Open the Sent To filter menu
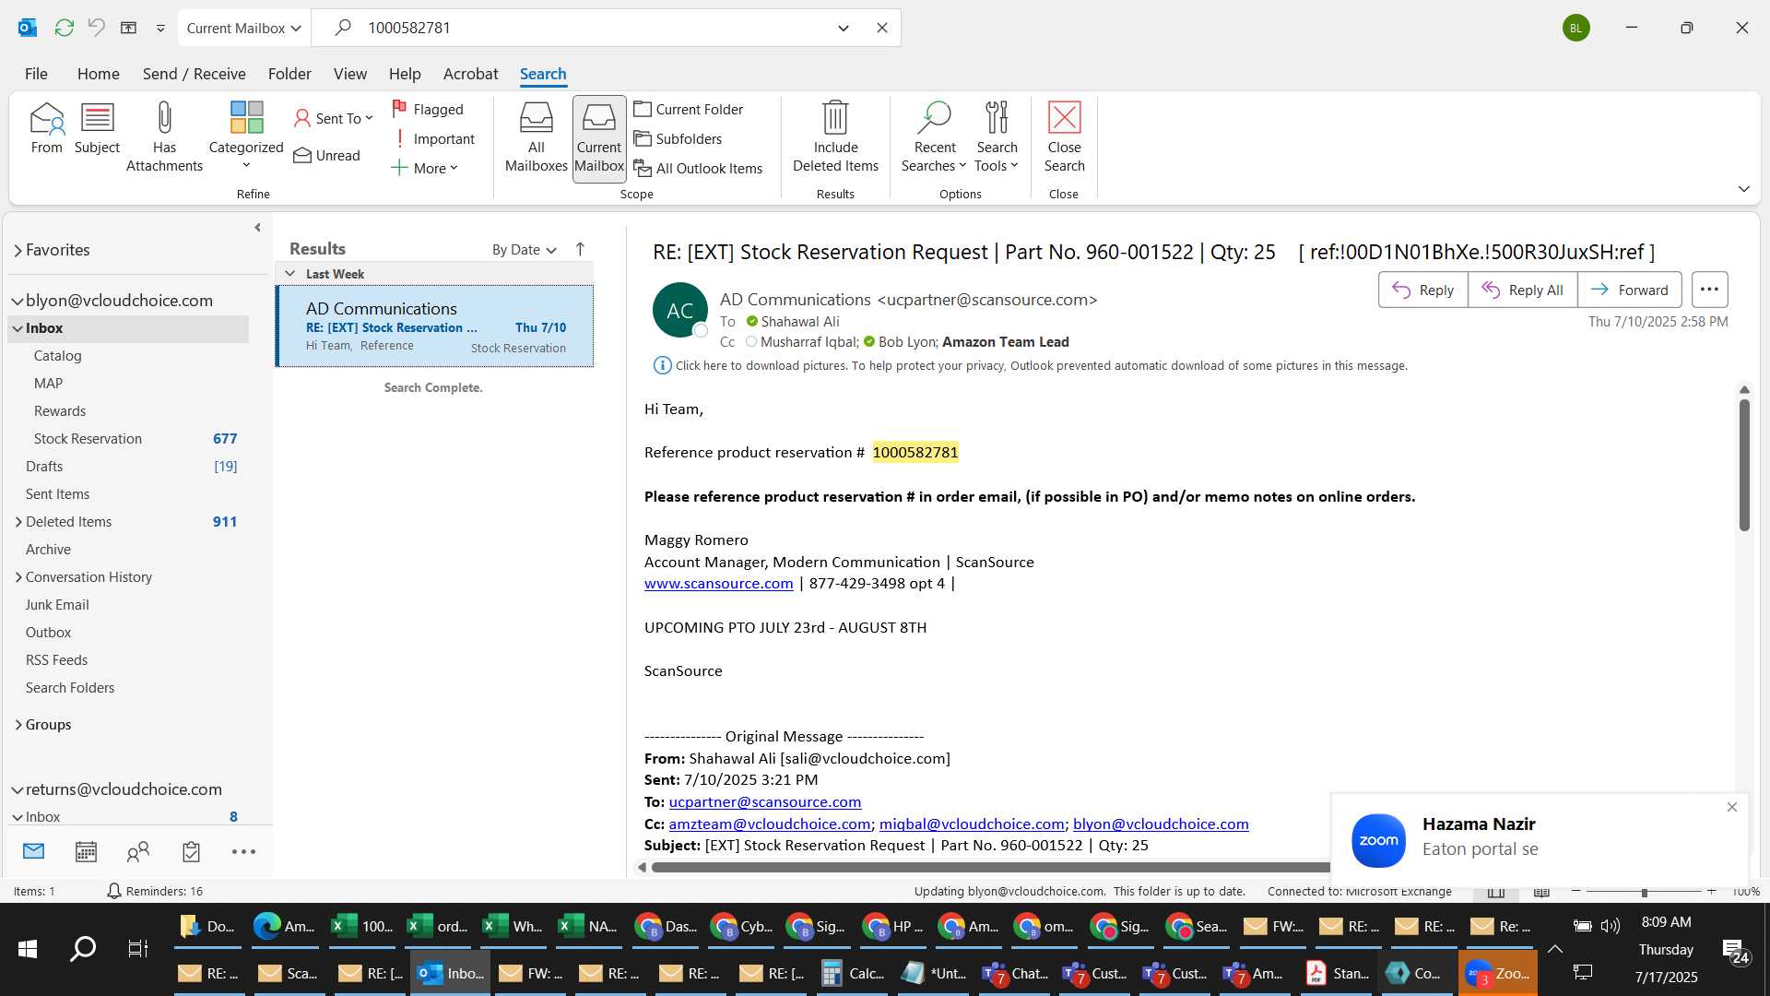This screenshot has width=1770, height=996. coord(333,118)
